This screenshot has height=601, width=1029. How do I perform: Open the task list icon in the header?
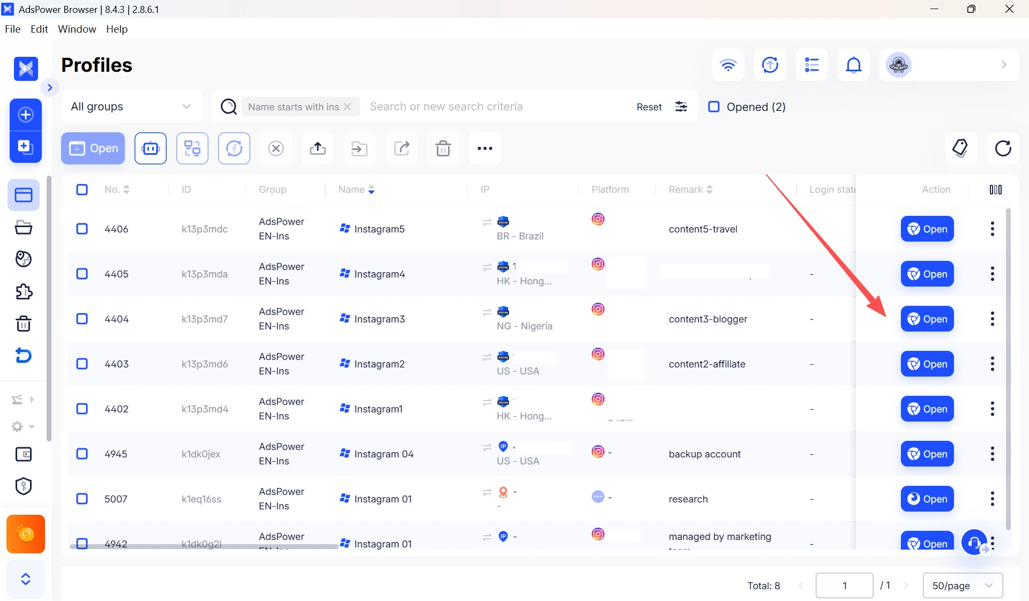(812, 65)
